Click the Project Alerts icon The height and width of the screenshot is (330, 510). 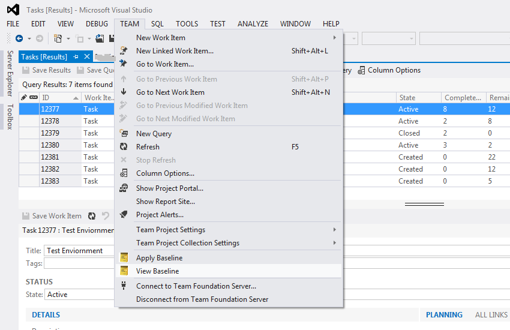click(x=124, y=214)
